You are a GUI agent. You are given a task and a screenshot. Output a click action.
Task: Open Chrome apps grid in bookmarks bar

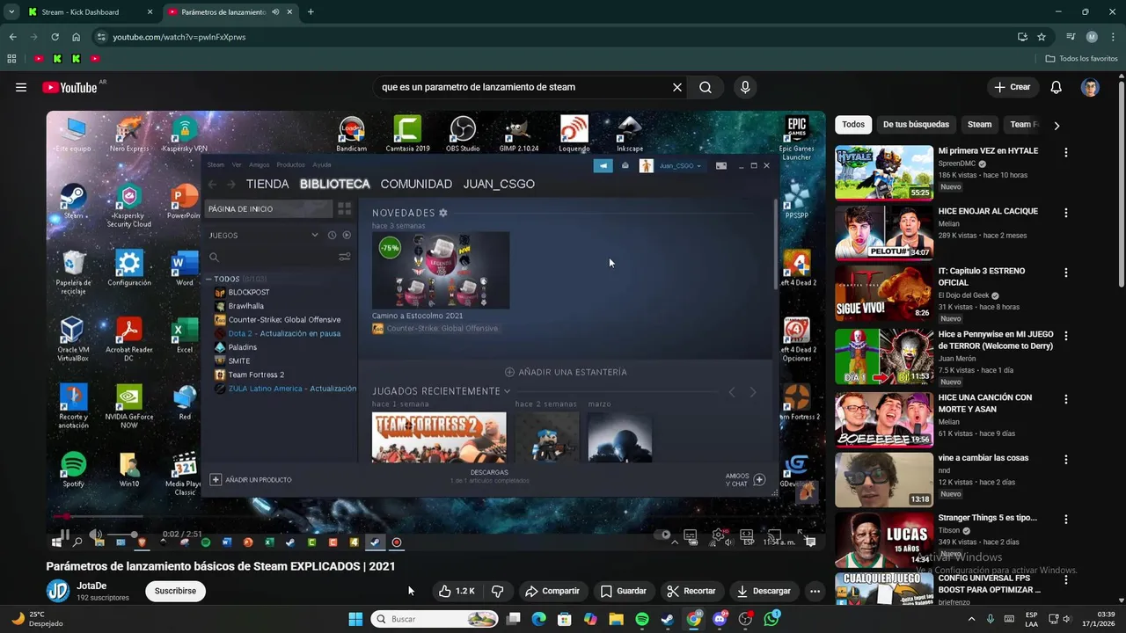11,59
